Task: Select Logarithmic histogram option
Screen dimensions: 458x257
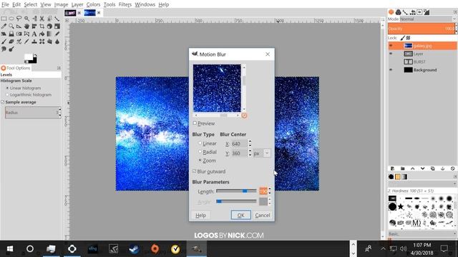Action: coord(7,95)
